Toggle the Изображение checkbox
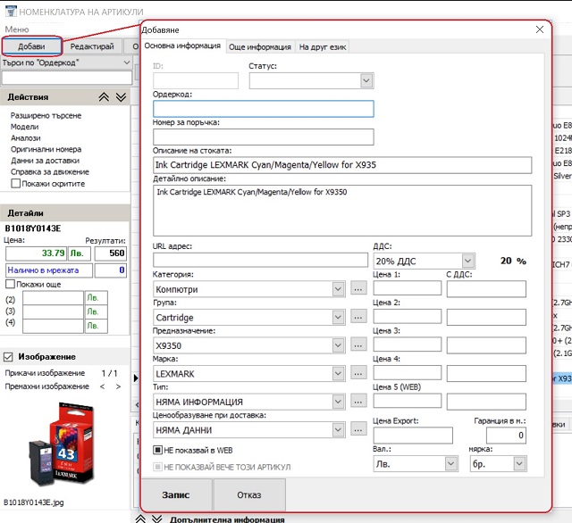 8,357
